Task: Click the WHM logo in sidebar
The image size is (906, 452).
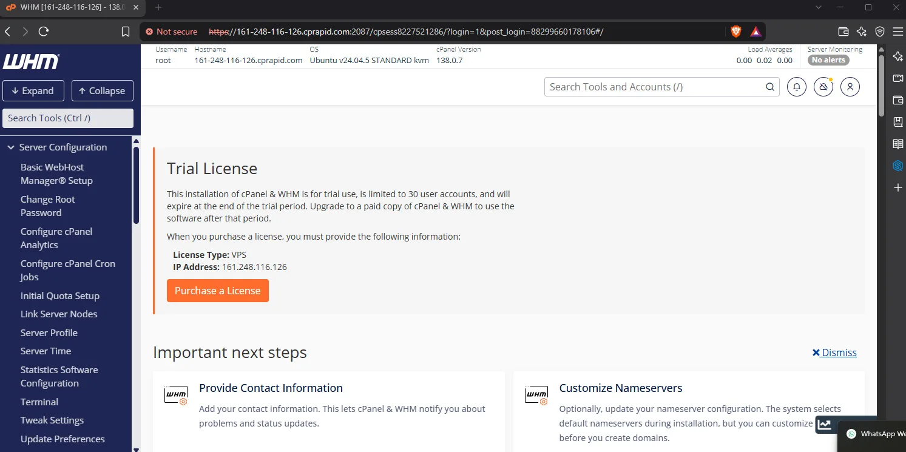Action: click(31, 61)
